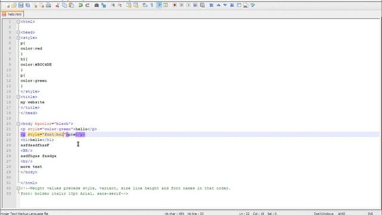Image resolution: width=382 pixels, height=215 pixels.
Task: Create a new document with New icon
Action: click(7, 5)
